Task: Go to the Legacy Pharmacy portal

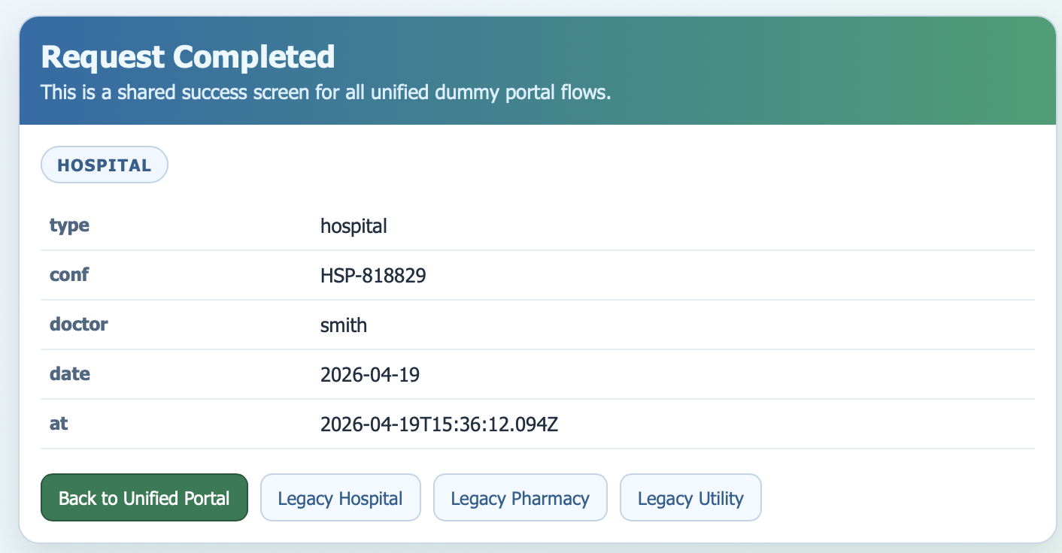Action: click(520, 497)
